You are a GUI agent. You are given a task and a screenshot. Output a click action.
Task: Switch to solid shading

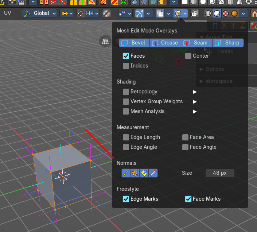(217, 13)
